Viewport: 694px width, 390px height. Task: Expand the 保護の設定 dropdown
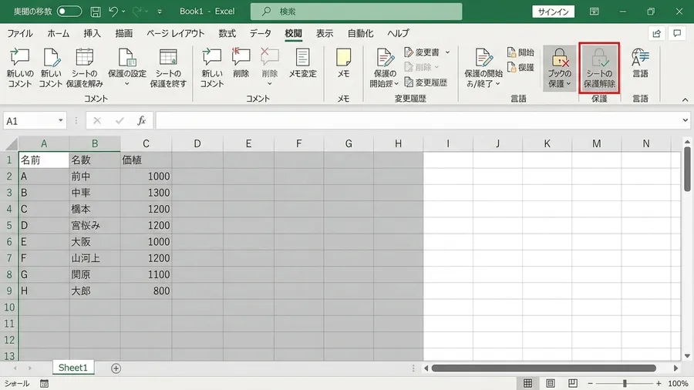pyautogui.click(x=127, y=83)
